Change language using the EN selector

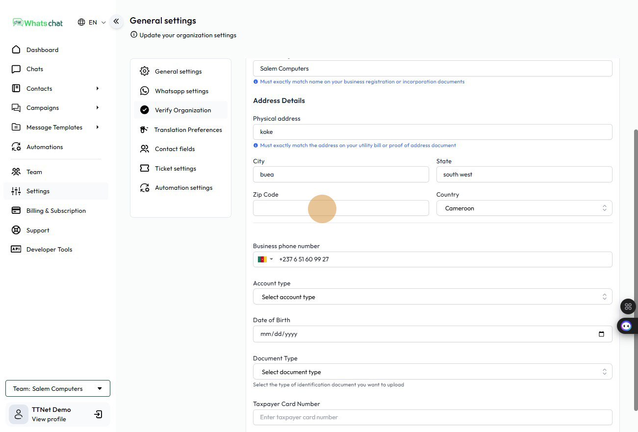[x=92, y=23]
